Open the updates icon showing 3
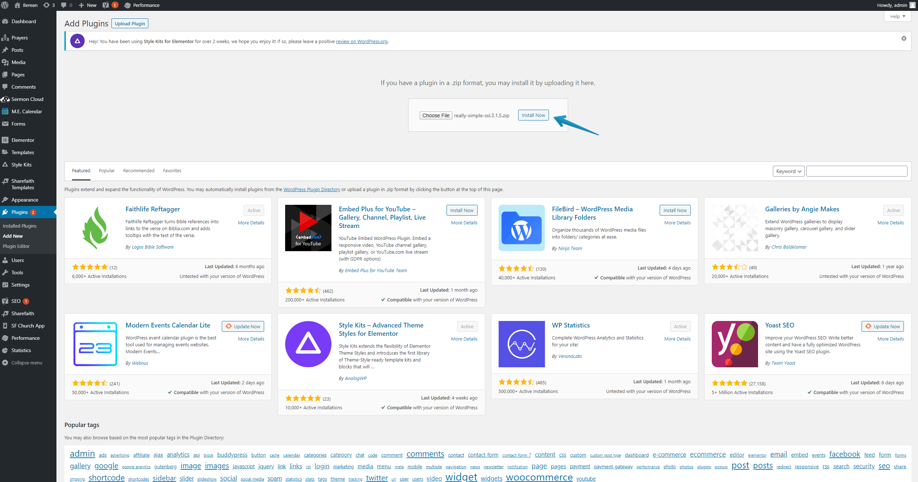This screenshot has width=918, height=482. tap(49, 5)
